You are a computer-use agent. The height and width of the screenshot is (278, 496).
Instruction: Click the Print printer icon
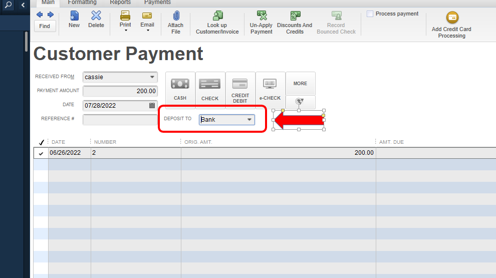click(x=125, y=16)
